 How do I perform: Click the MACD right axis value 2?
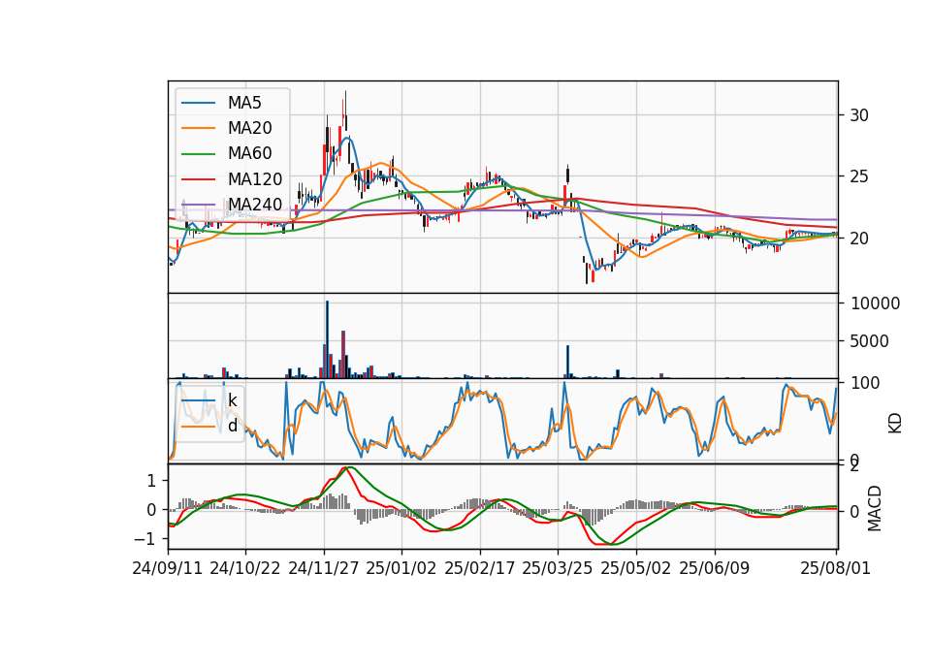pyautogui.click(x=854, y=466)
